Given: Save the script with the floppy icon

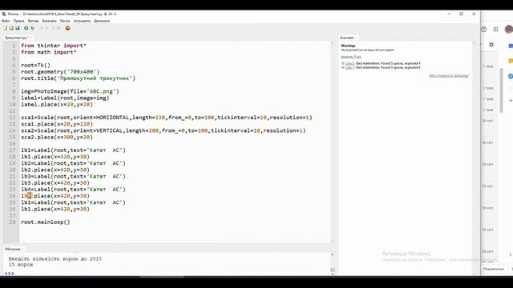Looking at the screenshot, I should coord(18,28).
